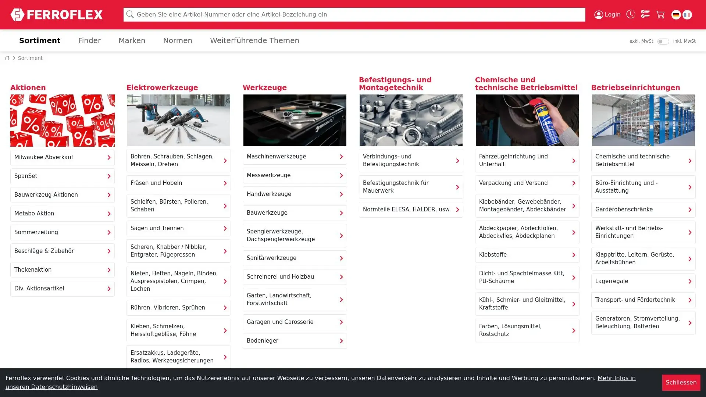Expand the Messwerkzeuge category arrow
The image size is (706, 397).
(x=341, y=176)
